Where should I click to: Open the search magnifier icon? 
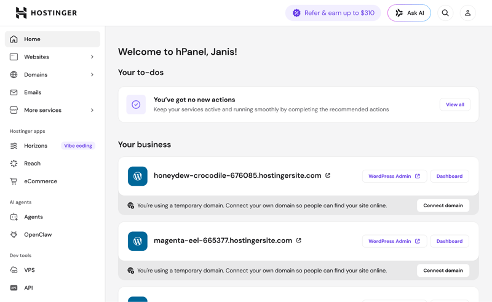(445, 13)
